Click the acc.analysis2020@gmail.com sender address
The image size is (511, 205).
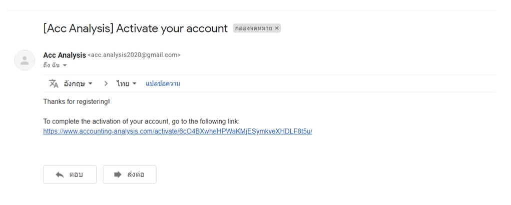click(134, 55)
